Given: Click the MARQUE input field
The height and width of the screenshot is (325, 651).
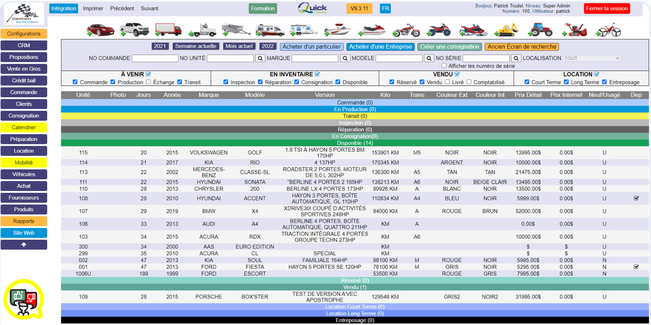Looking at the screenshot, I should coord(315,58).
